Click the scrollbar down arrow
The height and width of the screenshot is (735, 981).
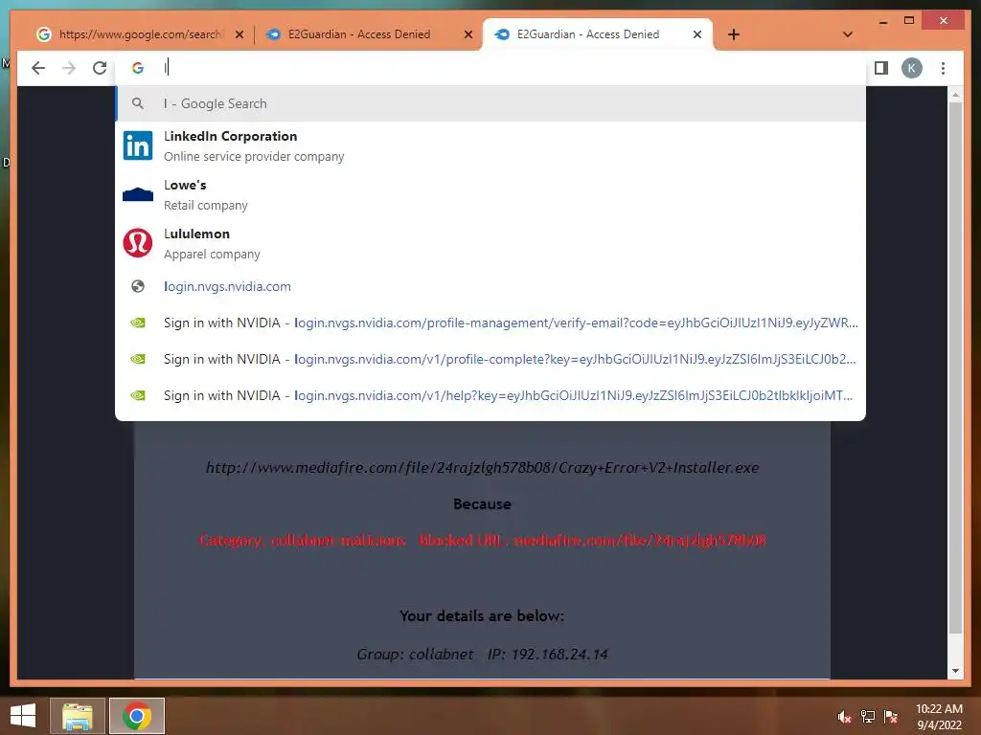pos(955,671)
